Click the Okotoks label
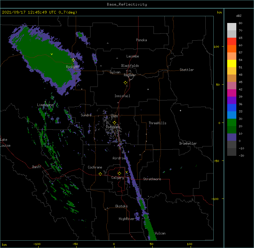This screenshot has height=248, width=254. coord(121,206)
